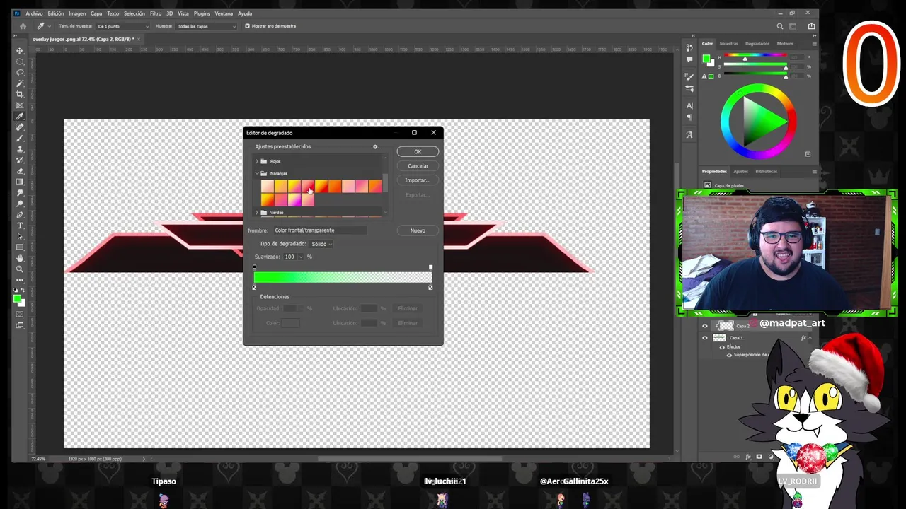Select the Eyedropper tool in the toolbar
Screen dimensions: 906x509
pyautogui.click(x=20, y=116)
